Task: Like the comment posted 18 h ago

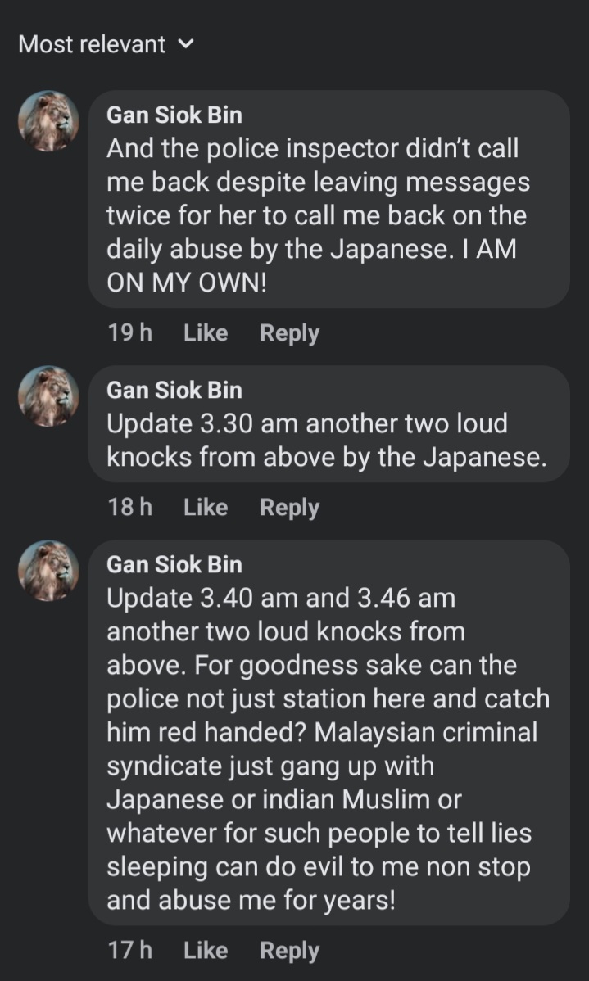Action: 206,508
